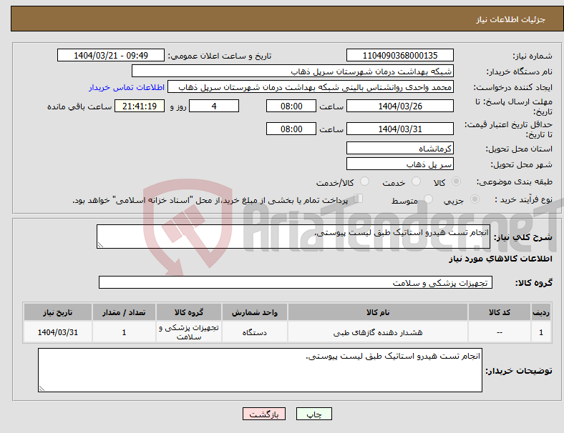Select the متوسط purchase type radio
This screenshot has width=564, height=433.
429,199
